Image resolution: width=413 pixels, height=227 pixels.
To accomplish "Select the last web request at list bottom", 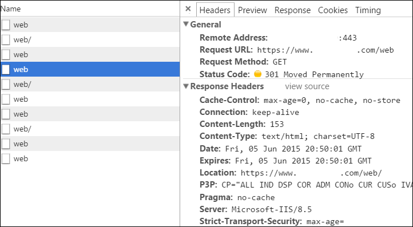I will click(90, 158).
